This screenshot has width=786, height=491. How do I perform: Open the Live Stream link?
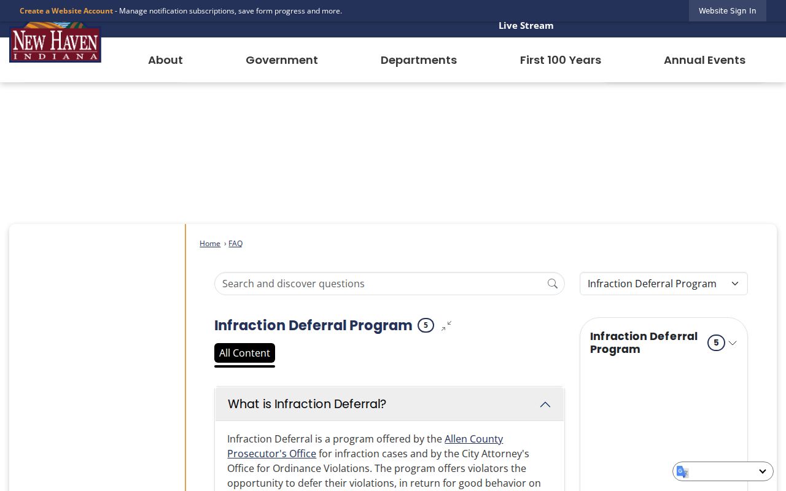click(526, 26)
